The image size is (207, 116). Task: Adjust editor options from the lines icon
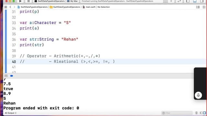198,7
